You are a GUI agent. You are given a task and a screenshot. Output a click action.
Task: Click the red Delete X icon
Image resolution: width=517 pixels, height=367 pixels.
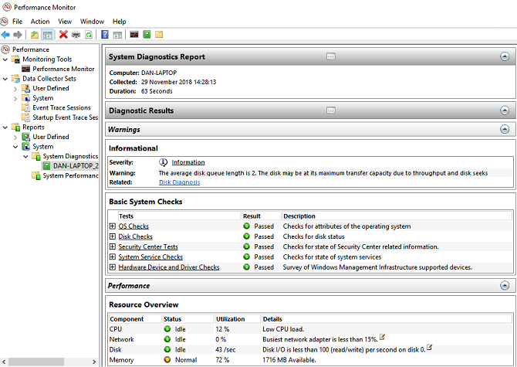(63, 35)
